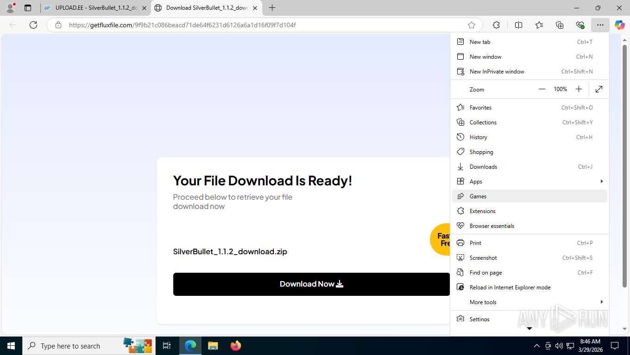Open Downloads menu entry
Screen dimensions: 630x355
(x=529, y=166)
